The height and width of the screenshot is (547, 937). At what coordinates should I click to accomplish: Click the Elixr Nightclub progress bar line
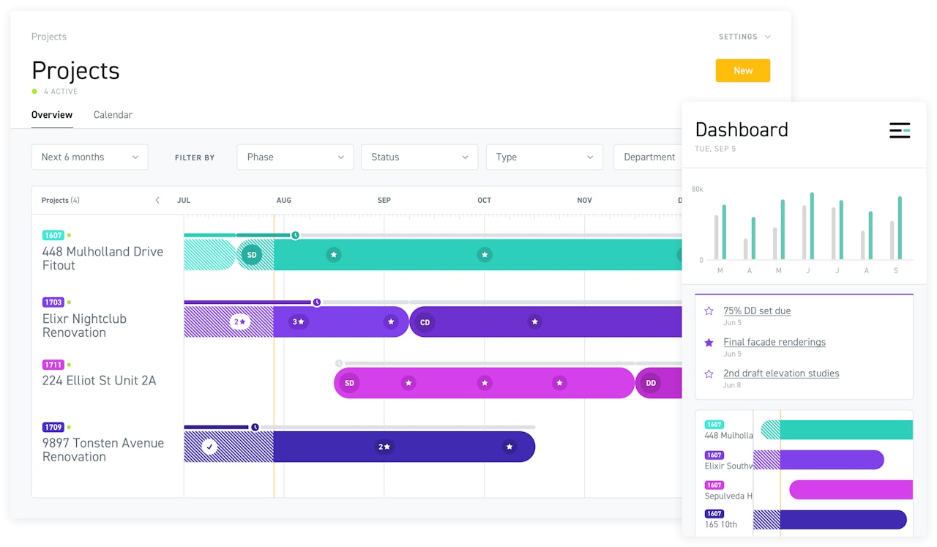(x=247, y=302)
